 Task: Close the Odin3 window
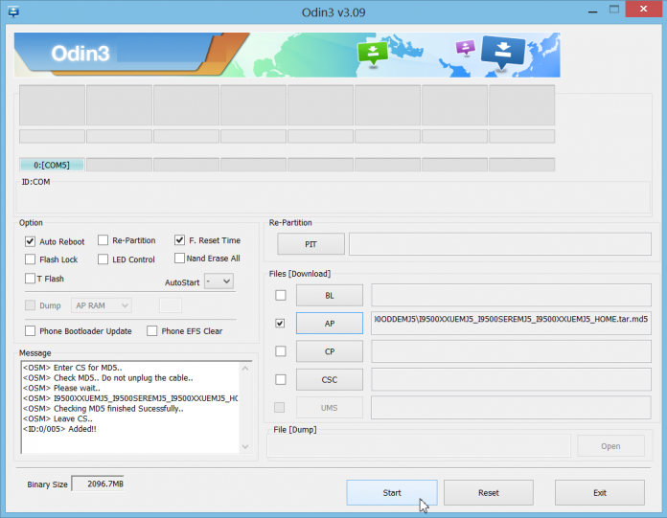[643, 9]
